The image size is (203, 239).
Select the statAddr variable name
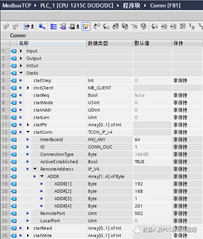point(42,110)
